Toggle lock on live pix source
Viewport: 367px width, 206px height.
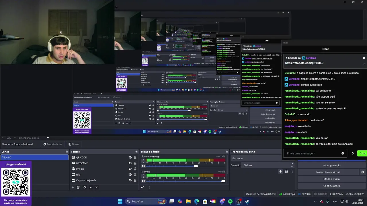tap(135, 169)
